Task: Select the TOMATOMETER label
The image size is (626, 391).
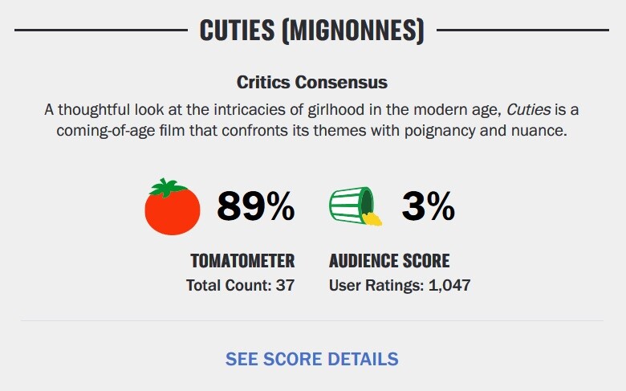Action: click(x=242, y=261)
